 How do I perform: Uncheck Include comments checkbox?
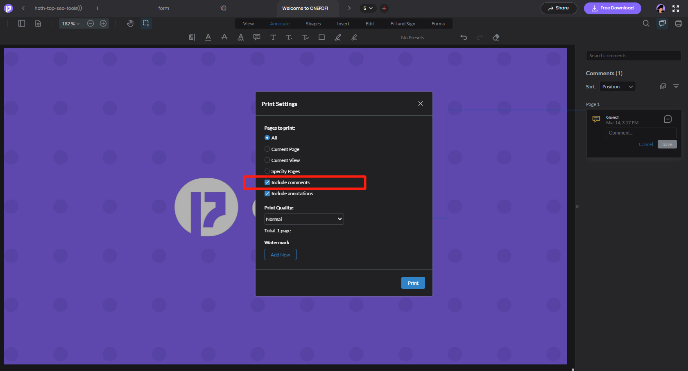(x=267, y=182)
